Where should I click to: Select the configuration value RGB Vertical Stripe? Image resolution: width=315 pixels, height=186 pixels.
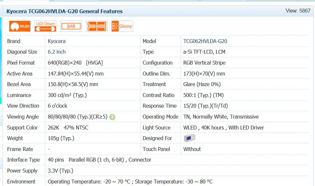click(x=204, y=63)
